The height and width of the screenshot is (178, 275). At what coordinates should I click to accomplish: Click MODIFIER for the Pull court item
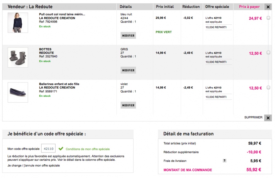128,36
